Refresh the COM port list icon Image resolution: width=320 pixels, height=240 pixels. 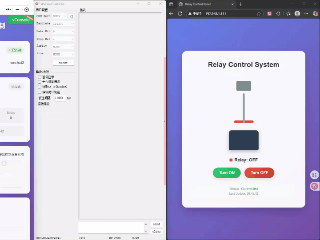click(x=72, y=16)
